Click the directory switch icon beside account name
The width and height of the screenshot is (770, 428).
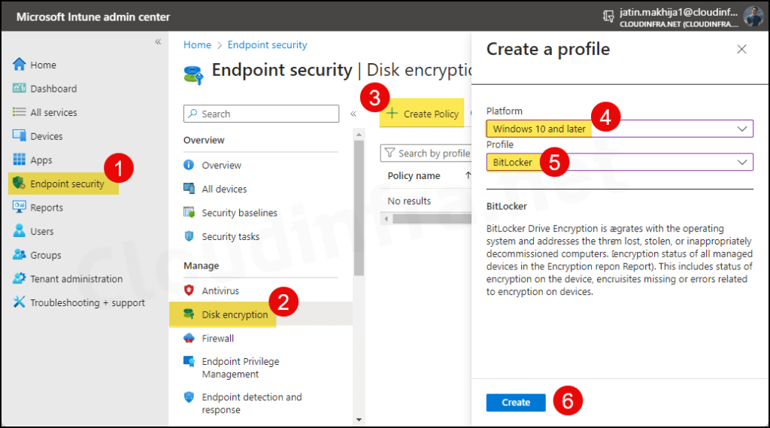(x=608, y=17)
